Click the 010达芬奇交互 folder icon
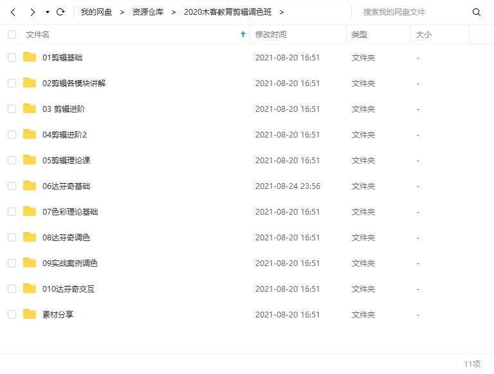The image size is (494, 374). [x=30, y=289]
